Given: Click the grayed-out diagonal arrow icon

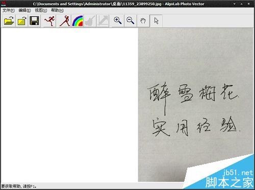Looking at the screenshot, I should click(103, 21).
